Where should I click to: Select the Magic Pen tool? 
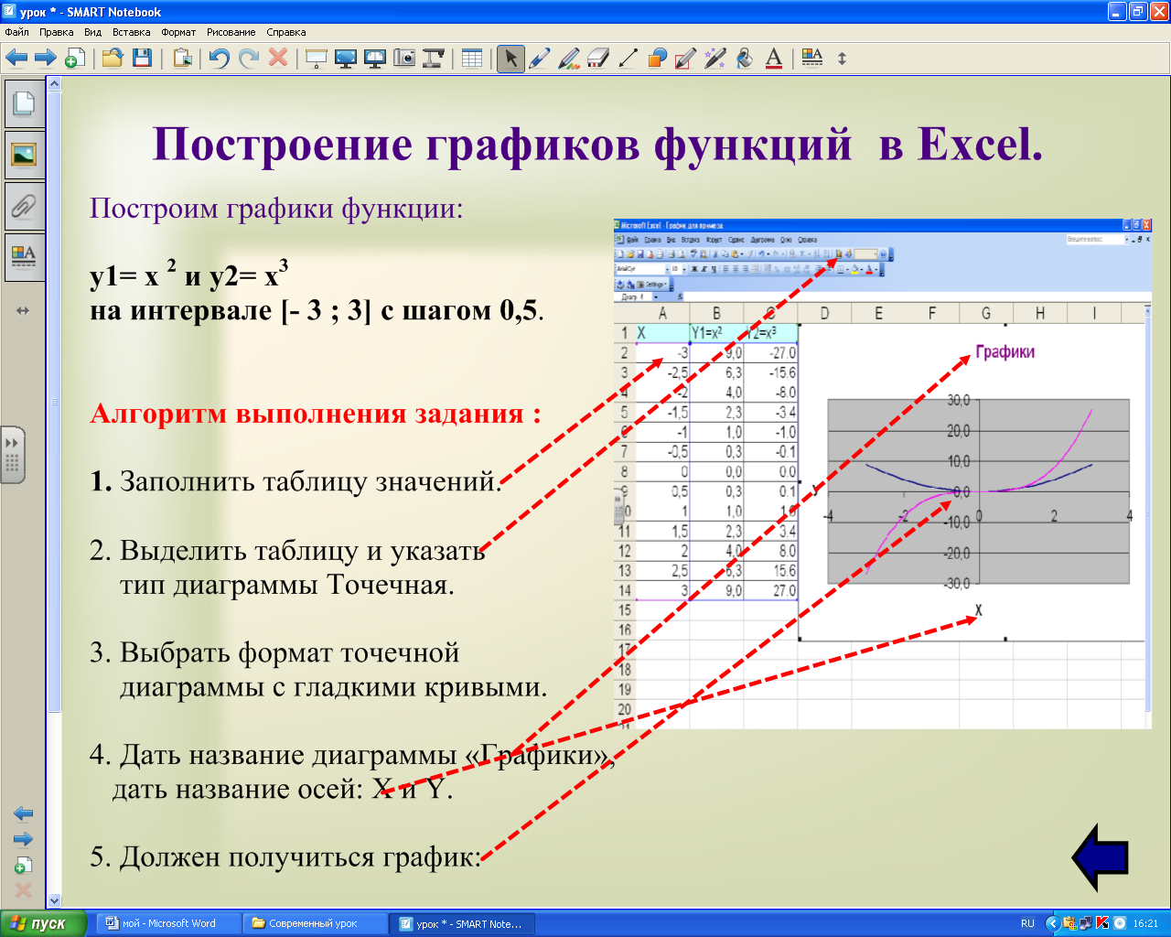[715, 59]
